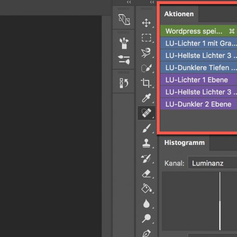Select the Spot Healing Brush tool
The width and height of the screenshot is (237, 237).
coord(147,113)
